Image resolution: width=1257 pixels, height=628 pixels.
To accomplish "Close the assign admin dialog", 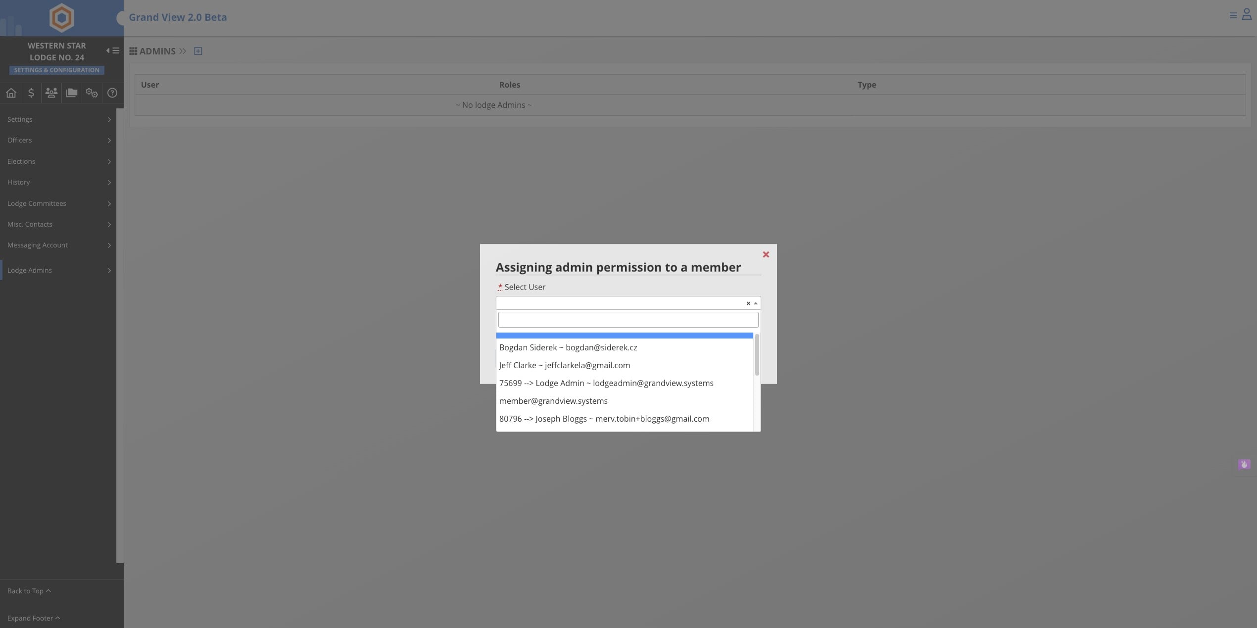I will (x=766, y=254).
